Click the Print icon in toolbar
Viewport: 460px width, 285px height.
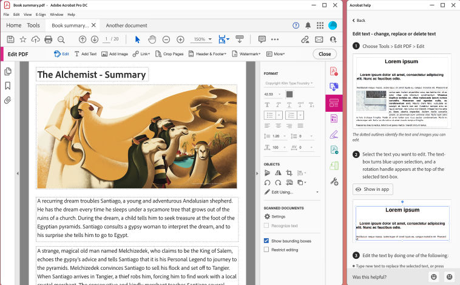pyautogui.click(x=47, y=39)
